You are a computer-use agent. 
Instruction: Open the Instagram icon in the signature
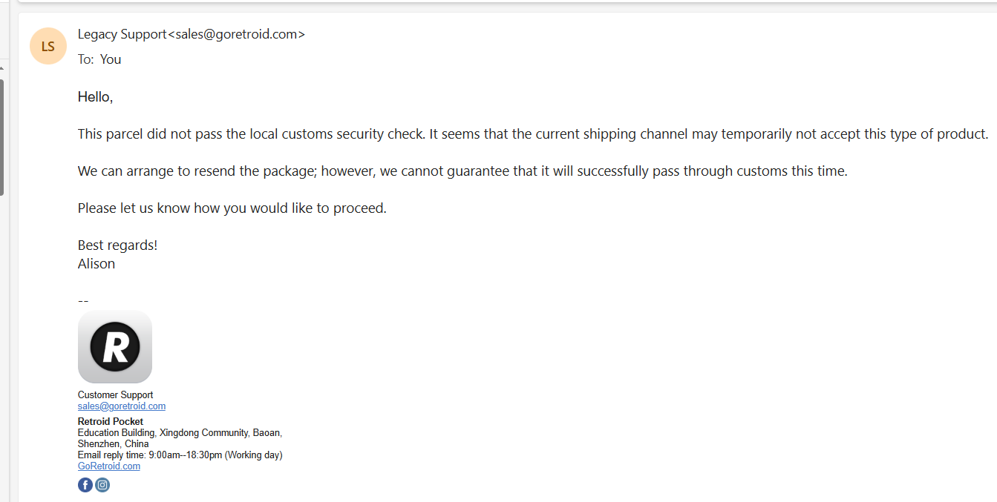click(x=102, y=485)
